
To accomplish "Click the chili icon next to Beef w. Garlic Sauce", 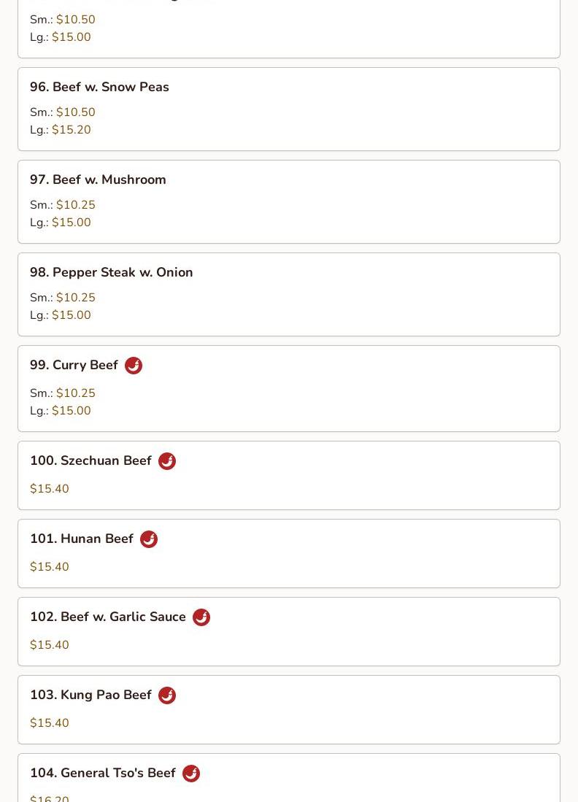I will 201,617.
